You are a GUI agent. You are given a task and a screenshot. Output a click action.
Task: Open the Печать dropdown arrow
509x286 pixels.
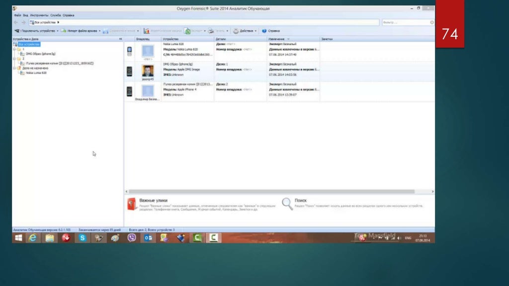tap(227, 31)
